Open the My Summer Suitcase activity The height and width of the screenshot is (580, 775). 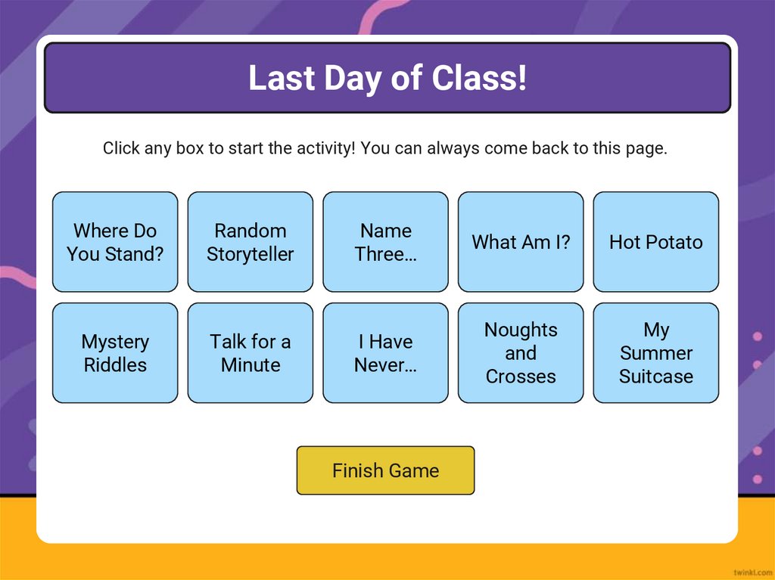[x=655, y=353]
